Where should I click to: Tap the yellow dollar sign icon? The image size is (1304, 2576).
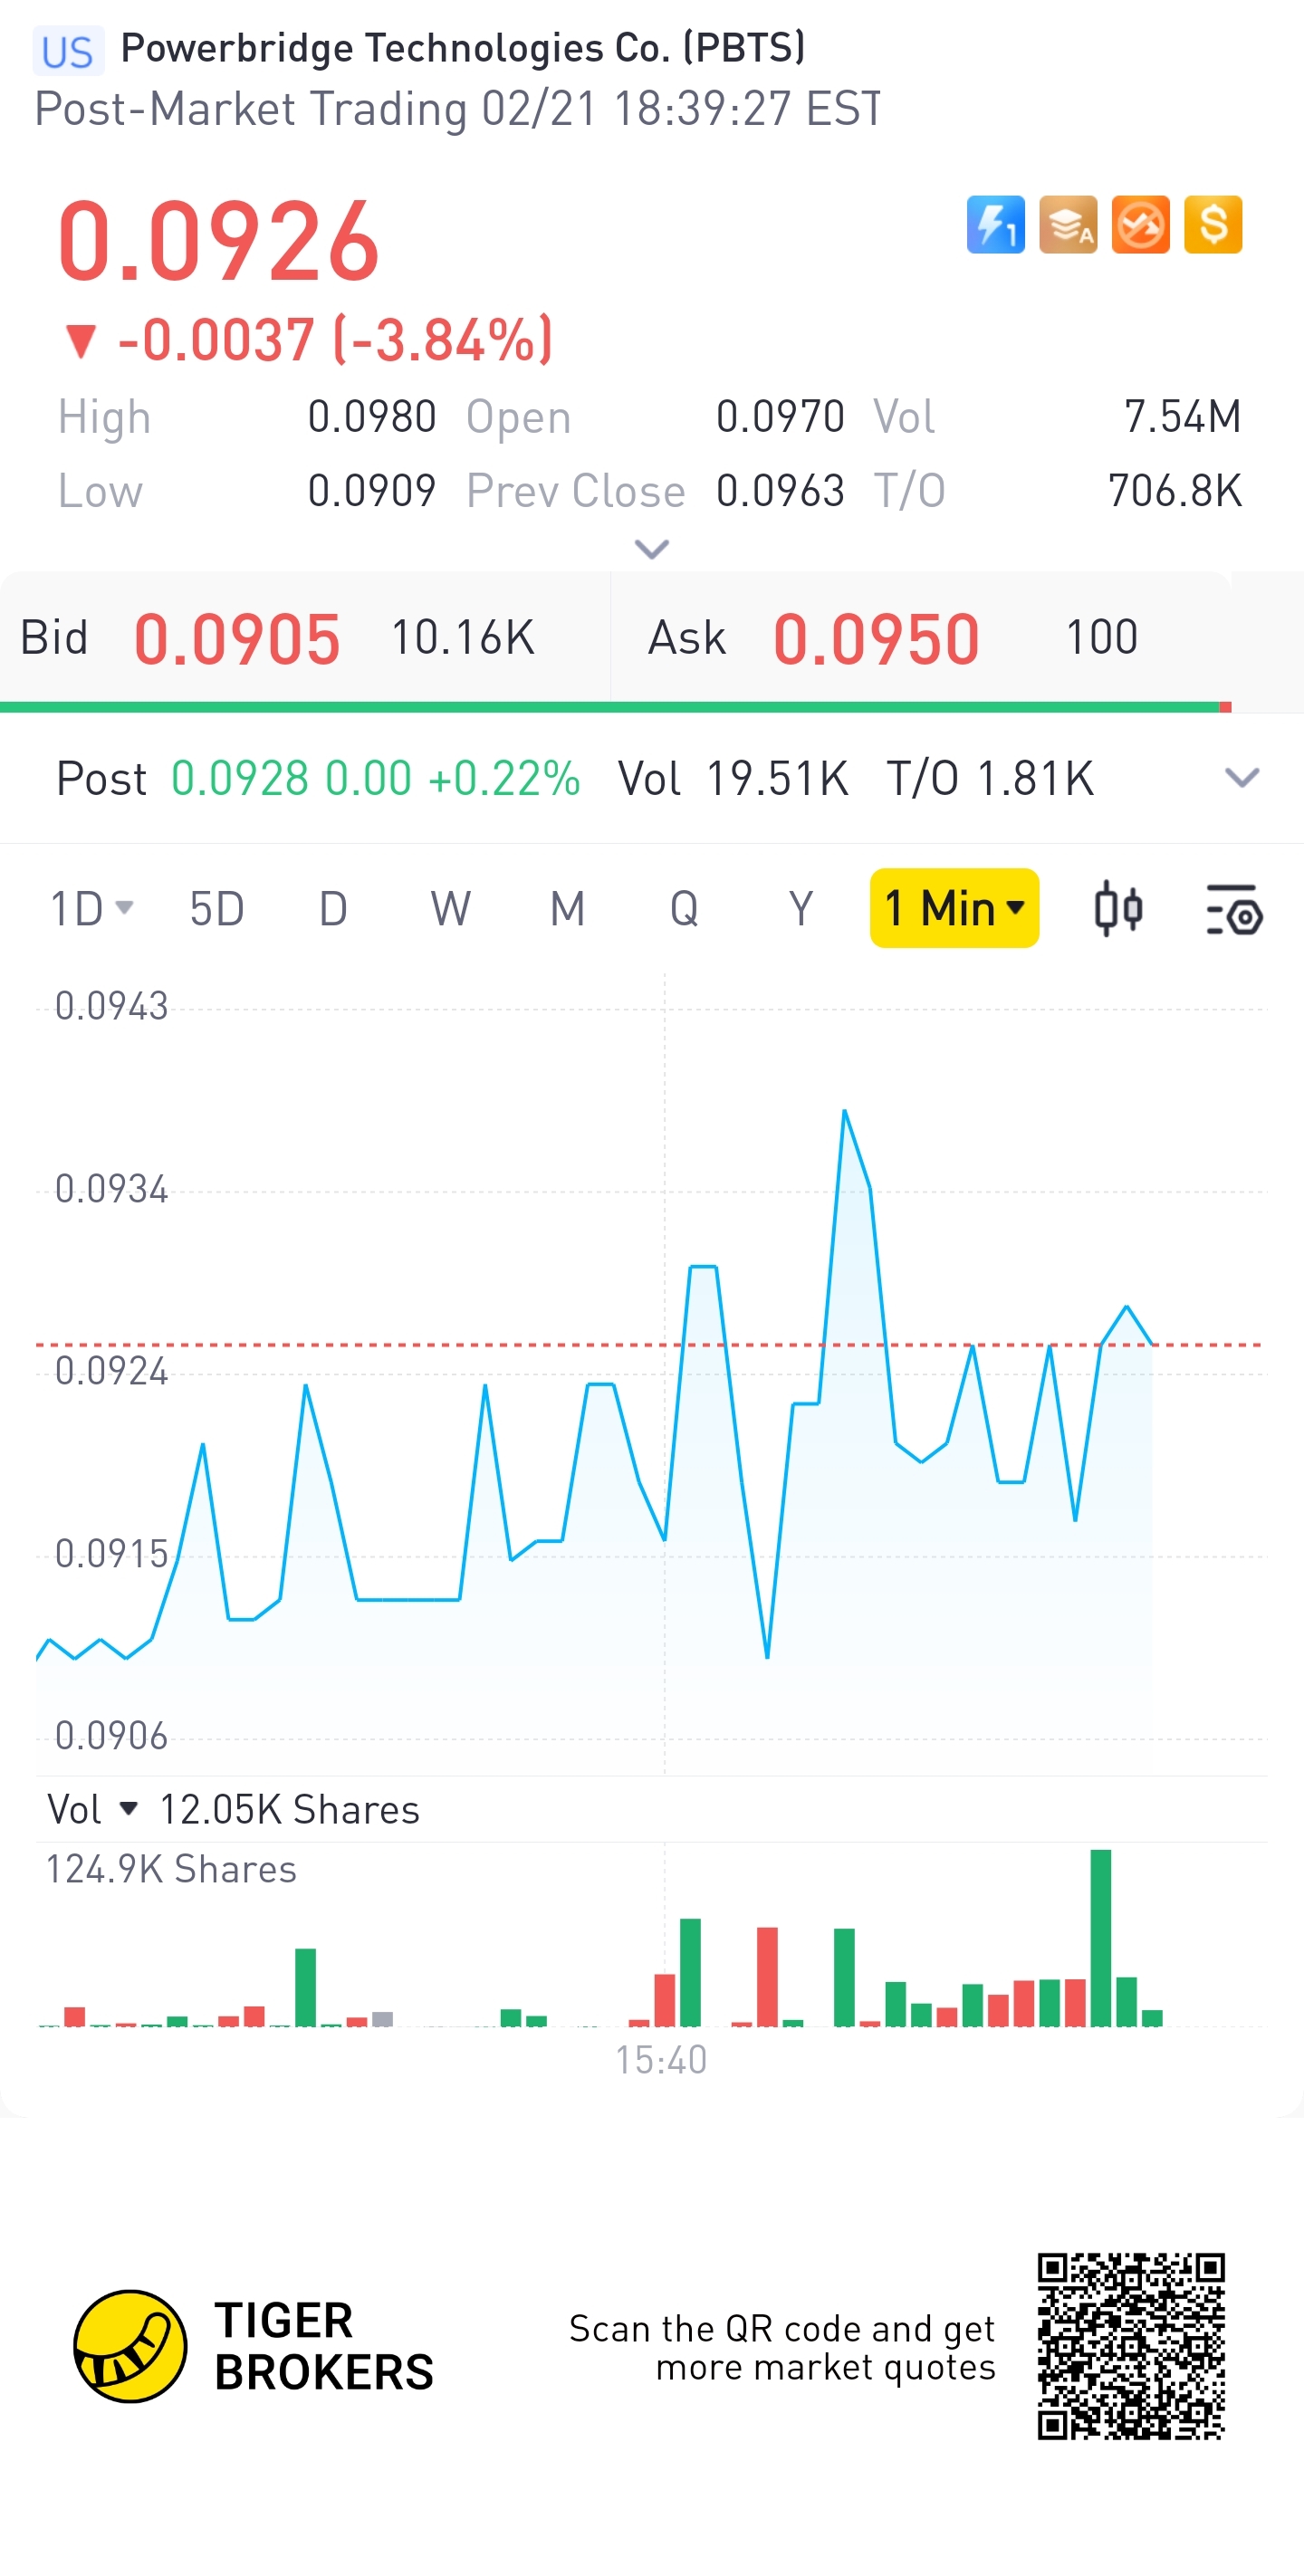[x=1213, y=225]
